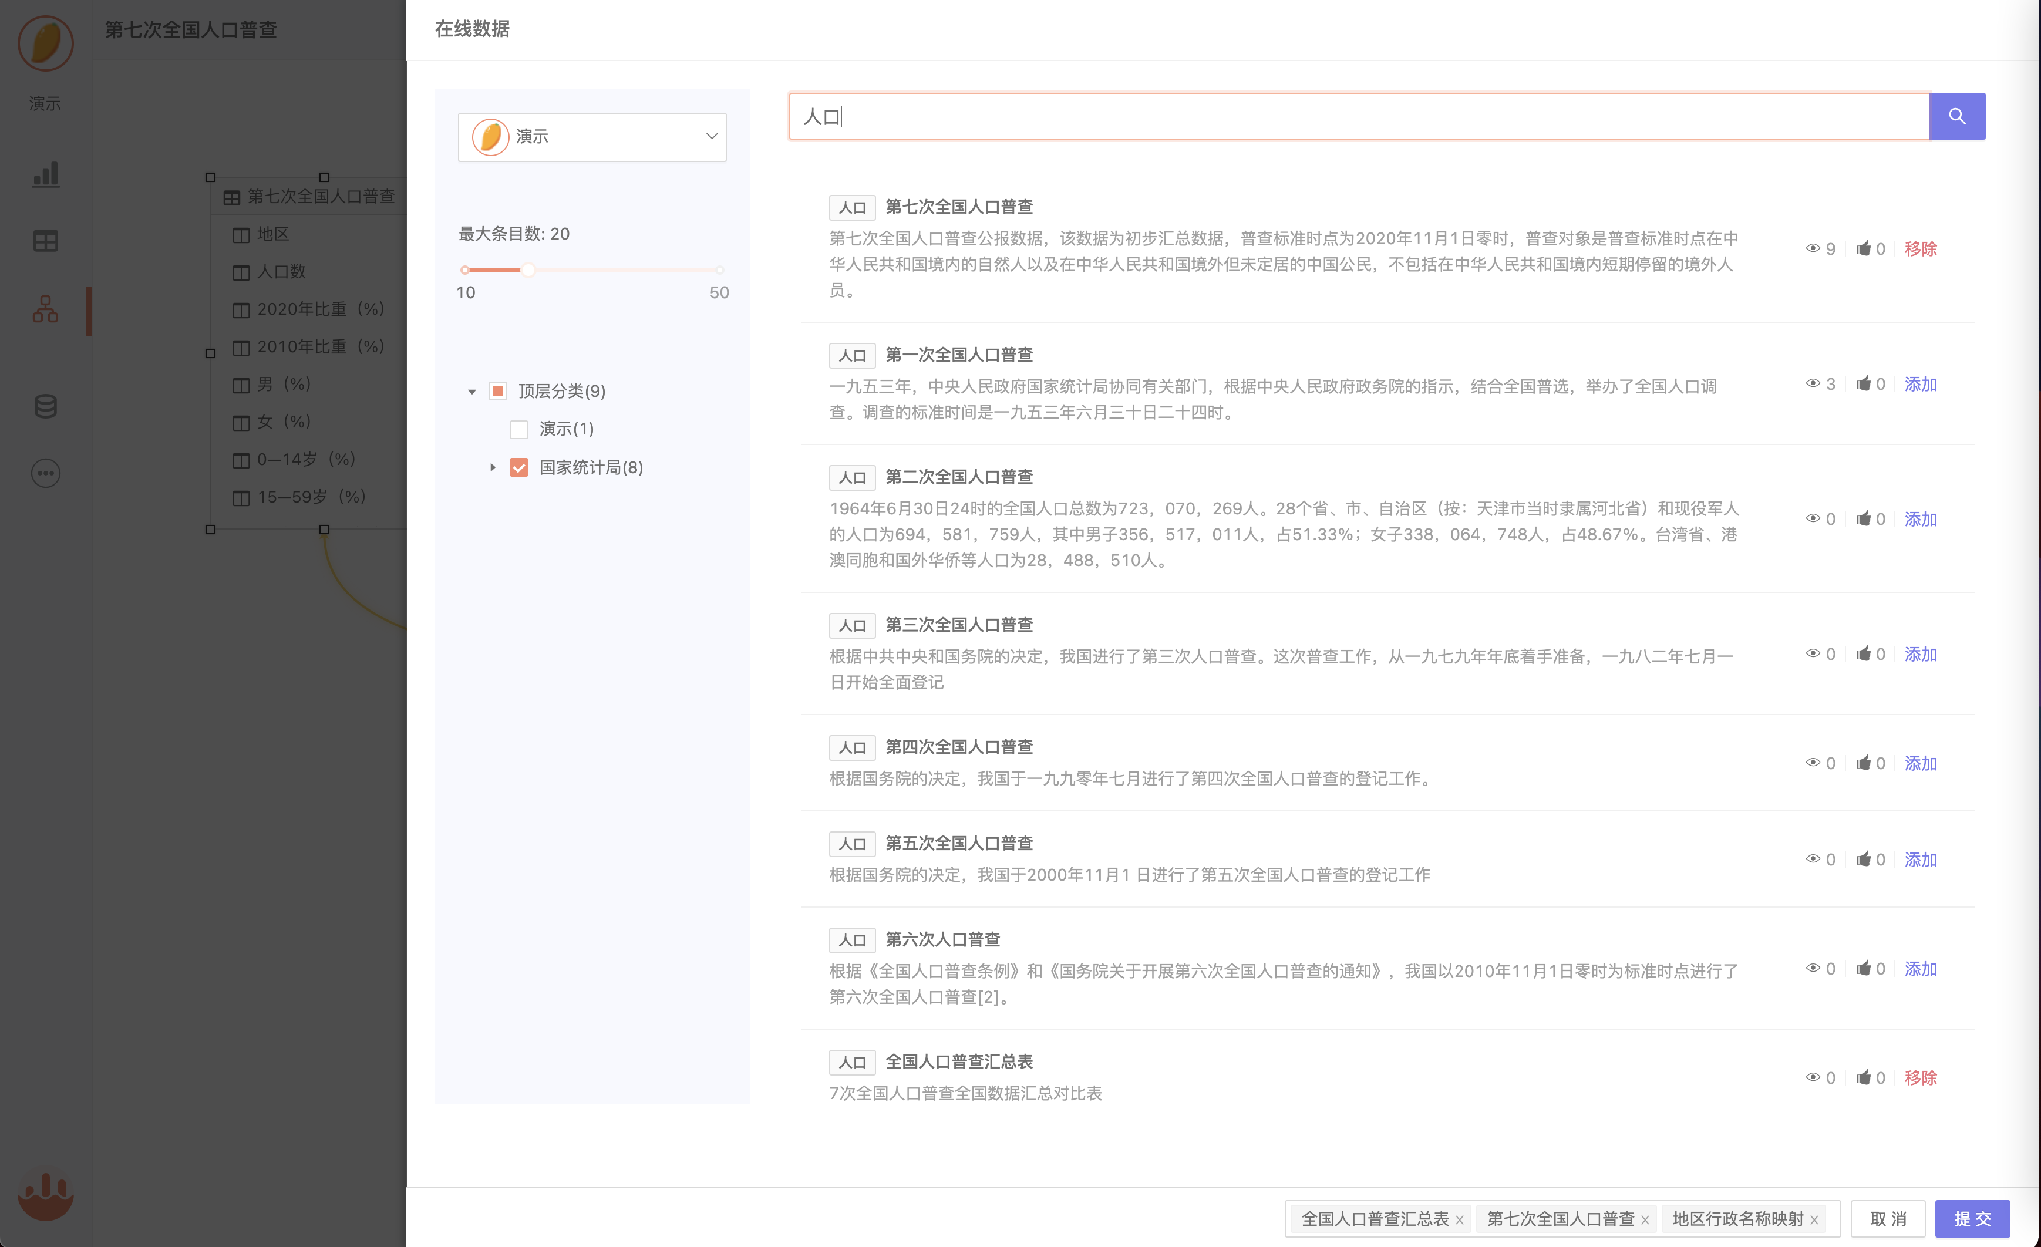Select the data model hierarchy sidebar icon
The image size is (2041, 1247).
pos(46,309)
